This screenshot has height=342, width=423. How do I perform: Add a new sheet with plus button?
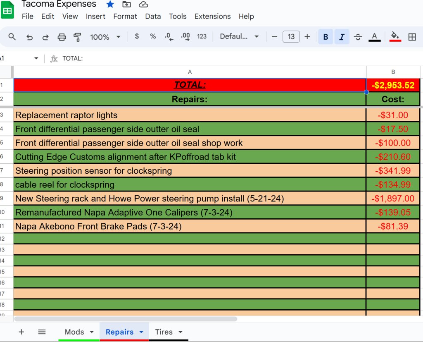pos(21,332)
